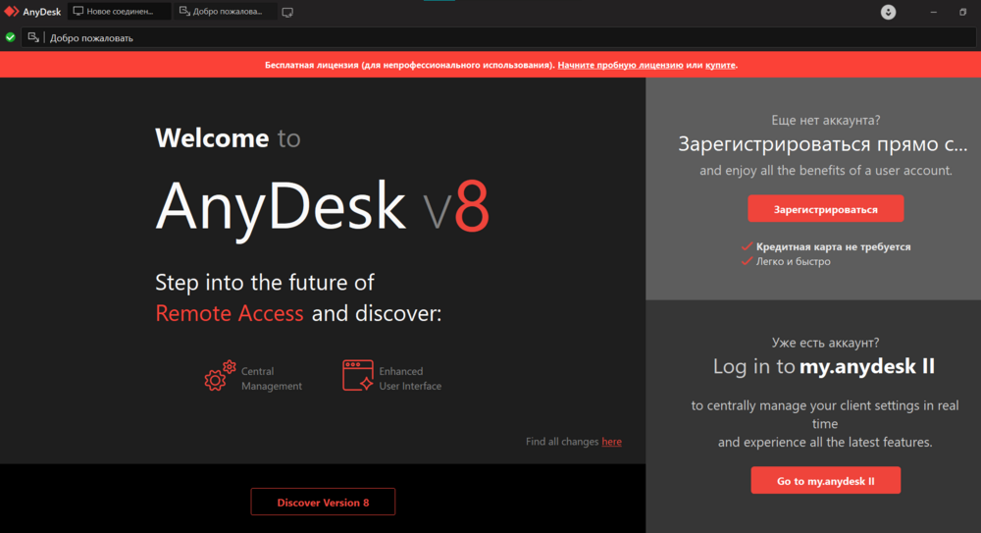Click the Remote Access red text
This screenshot has width=981, height=533.
tap(229, 313)
